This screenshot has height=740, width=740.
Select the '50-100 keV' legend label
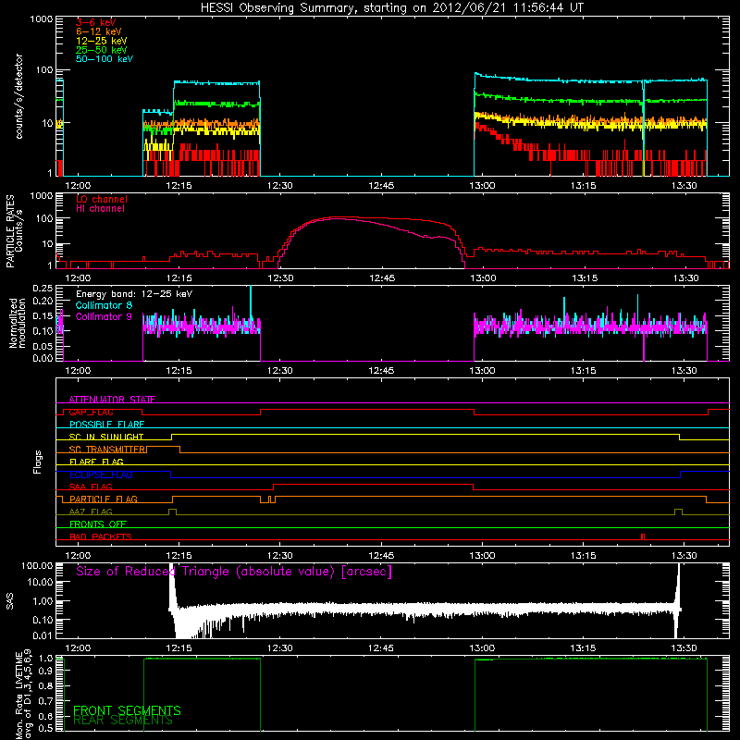(x=105, y=59)
